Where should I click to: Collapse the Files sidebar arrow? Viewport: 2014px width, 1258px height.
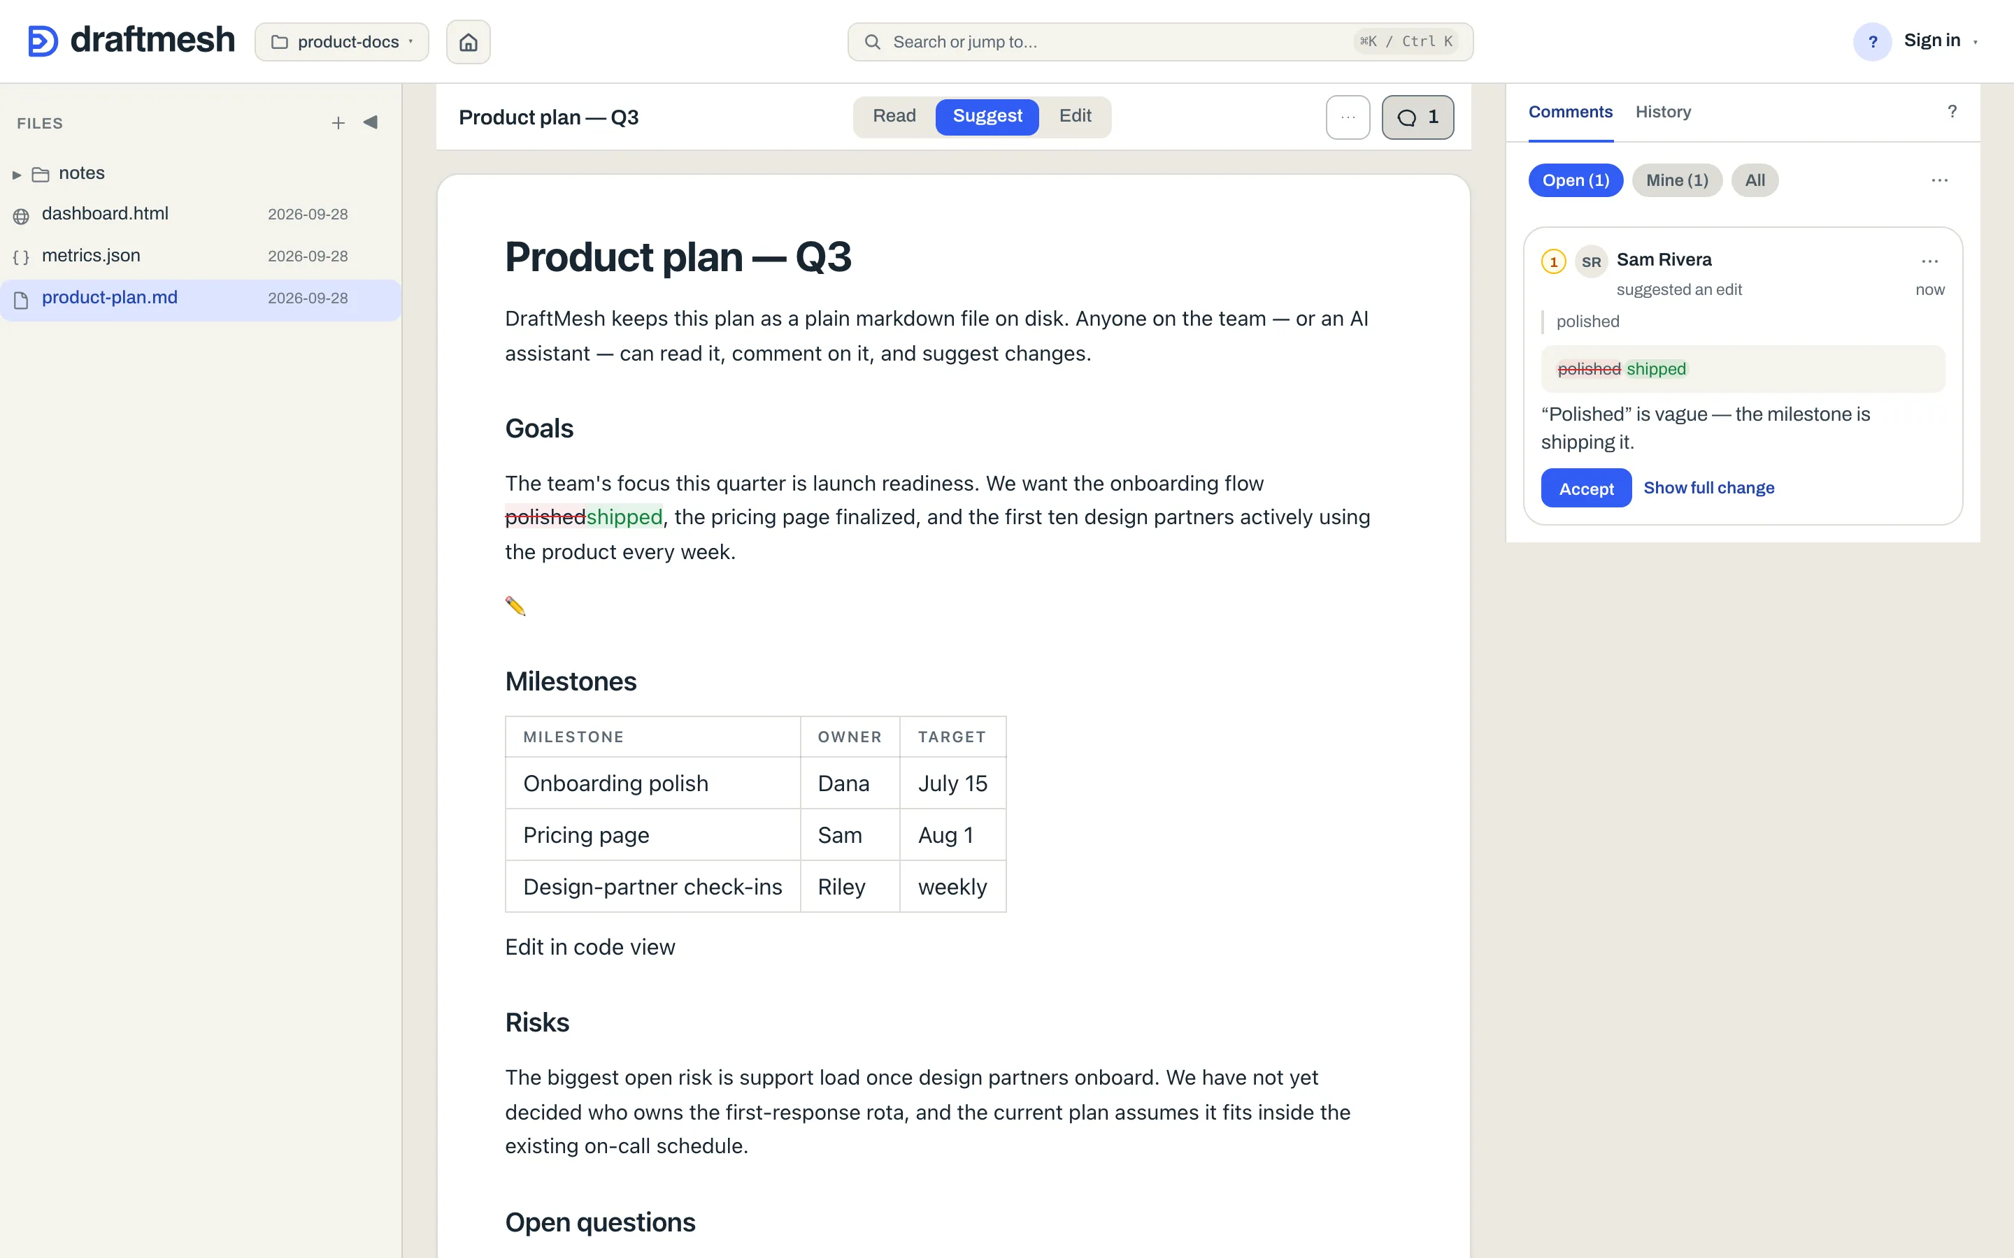pyautogui.click(x=371, y=122)
